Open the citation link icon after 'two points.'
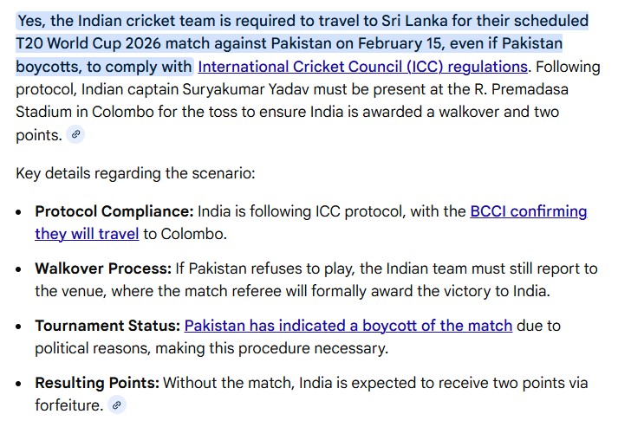The height and width of the screenshot is (440, 644). [76, 134]
